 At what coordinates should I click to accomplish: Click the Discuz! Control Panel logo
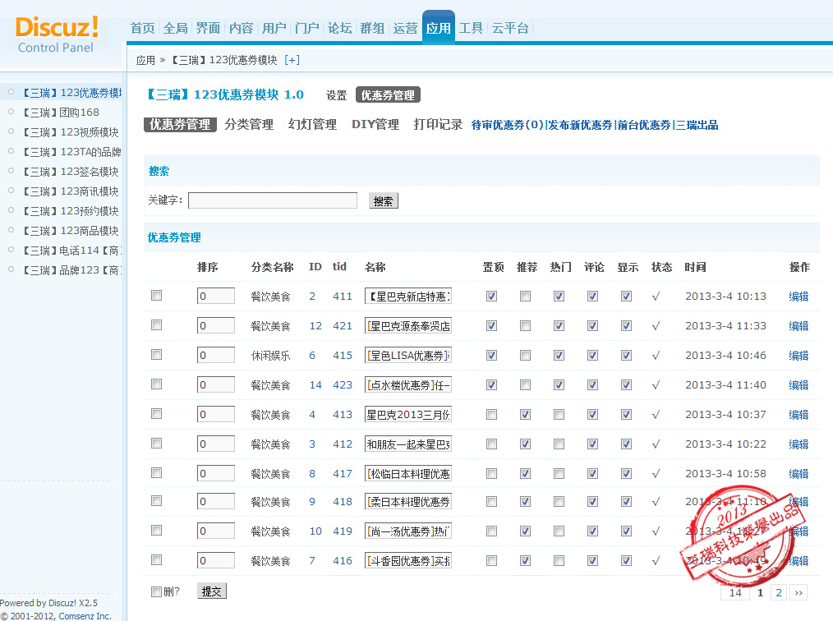tap(57, 34)
